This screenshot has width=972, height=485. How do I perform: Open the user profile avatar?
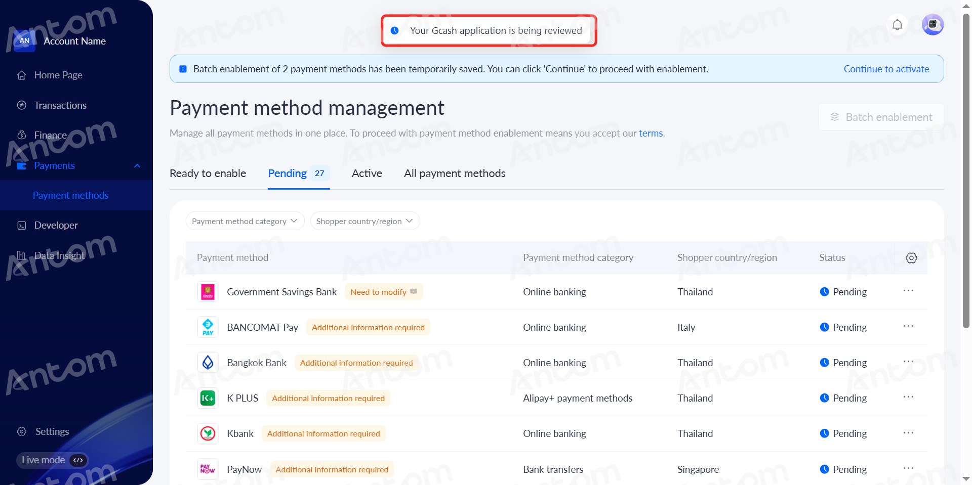point(933,24)
